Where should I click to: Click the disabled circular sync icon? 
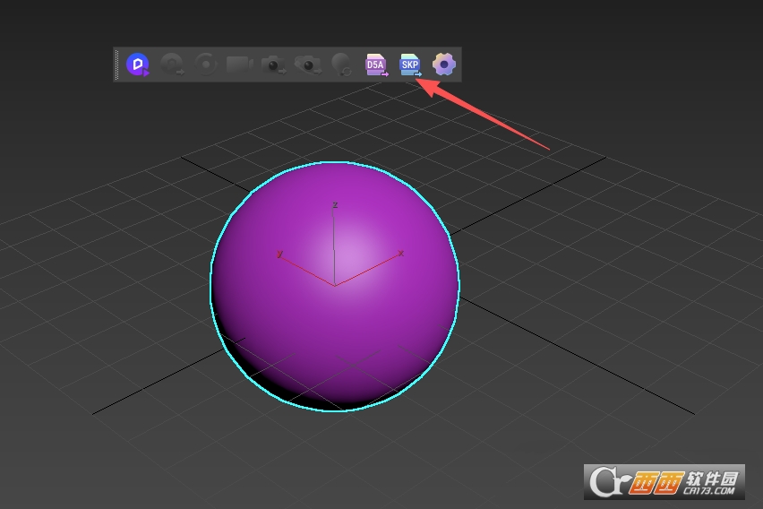click(206, 65)
